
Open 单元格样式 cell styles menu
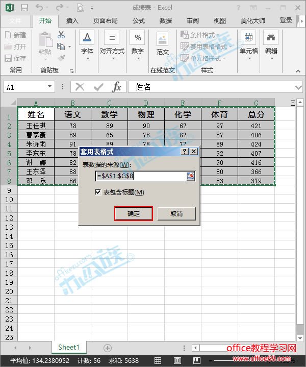203,58
